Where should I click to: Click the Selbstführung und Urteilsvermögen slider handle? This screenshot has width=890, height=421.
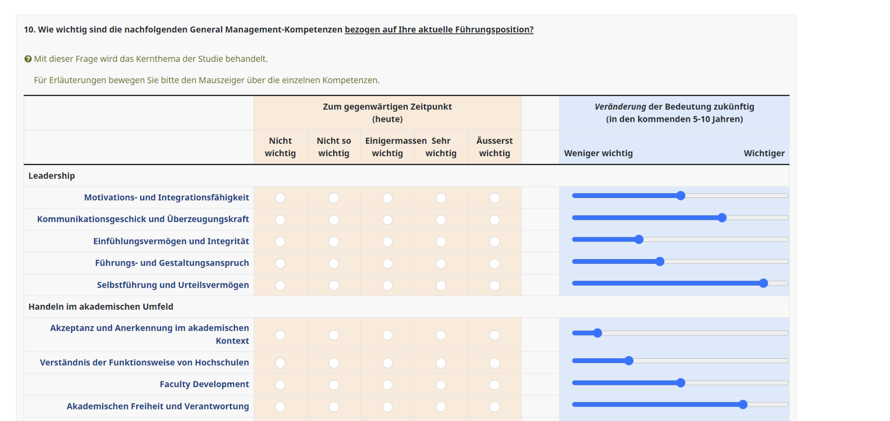[764, 283]
